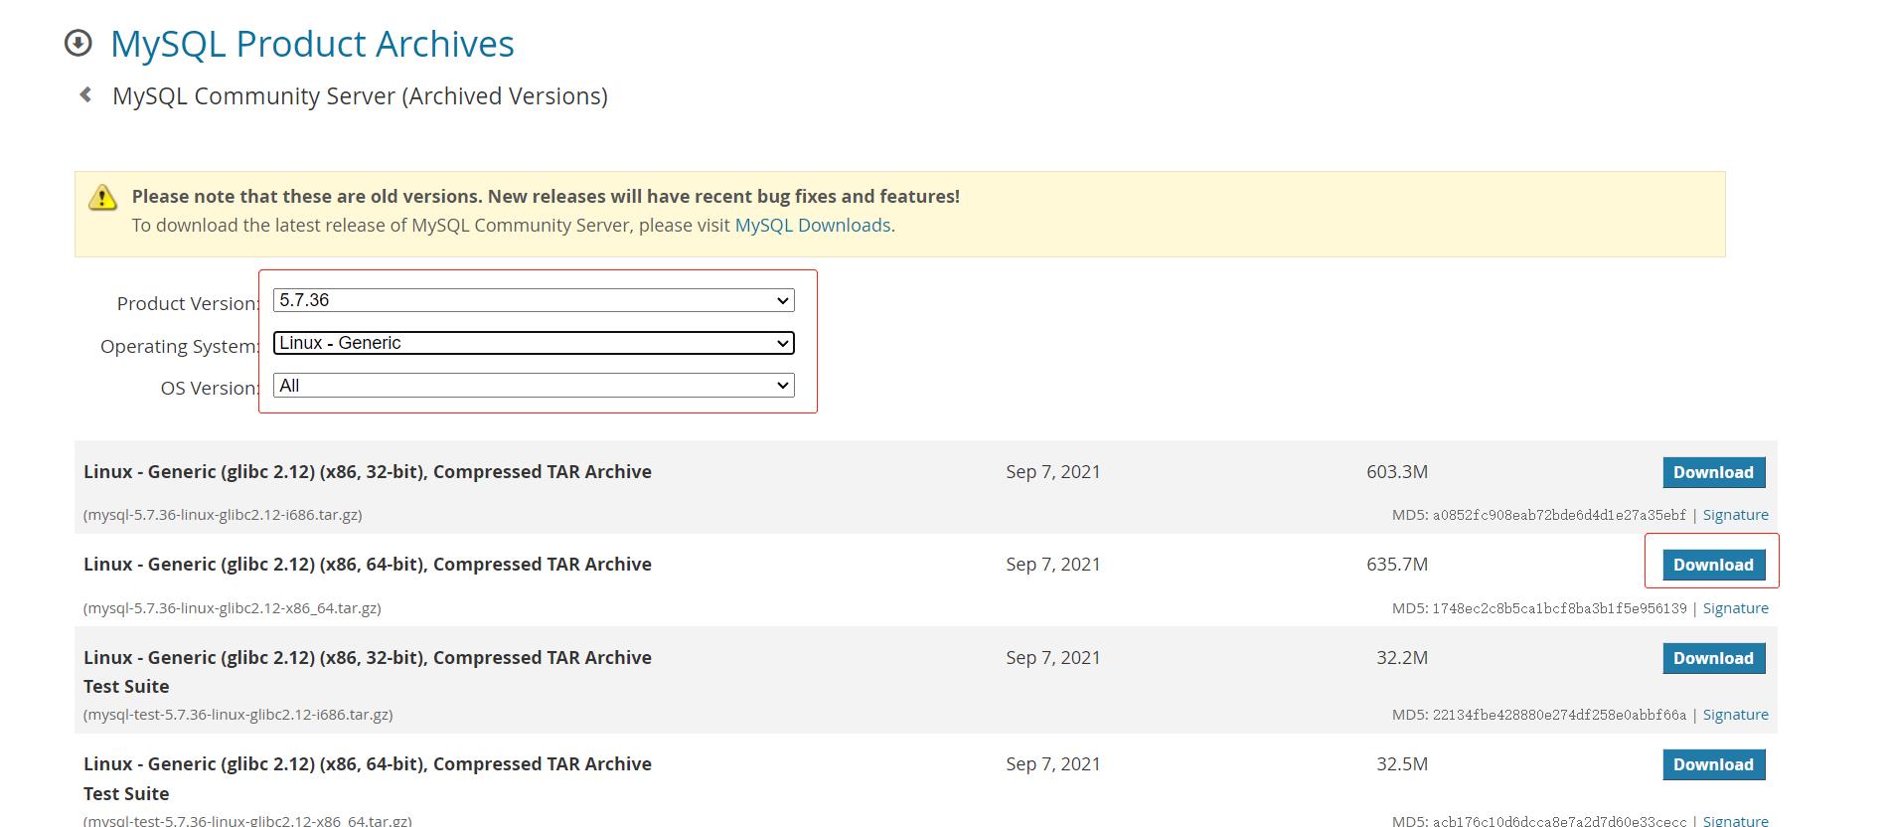Image resolution: width=1887 pixels, height=827 pixels.
Task: Click the download circle icon beside MySQL Product Archives
Action: (x=78, y=44)
